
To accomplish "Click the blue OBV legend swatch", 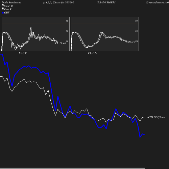I will (3, 13).
